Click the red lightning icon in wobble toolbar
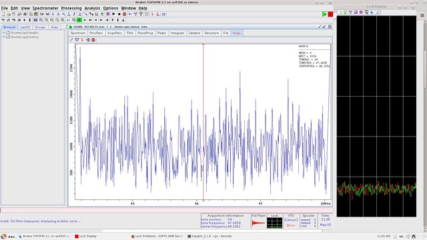The height and width of the screenshot is (240, 427). 82,40
